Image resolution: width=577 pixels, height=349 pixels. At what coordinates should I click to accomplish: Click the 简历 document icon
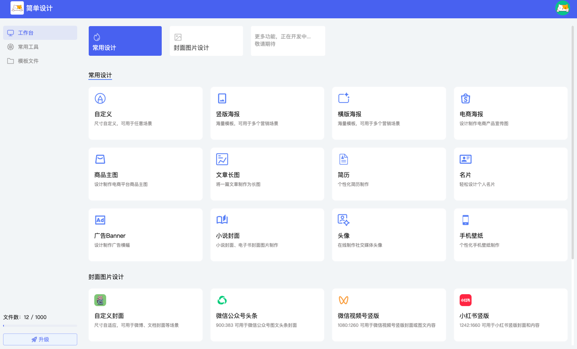coord(344,159)
